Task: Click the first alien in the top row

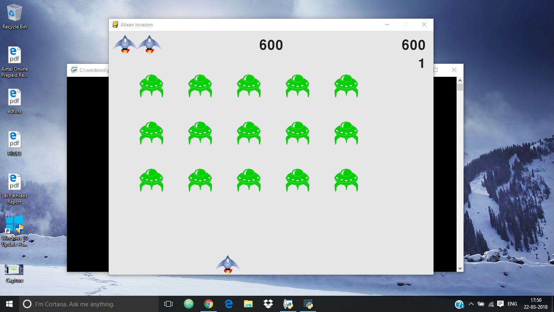Action: 151,86
